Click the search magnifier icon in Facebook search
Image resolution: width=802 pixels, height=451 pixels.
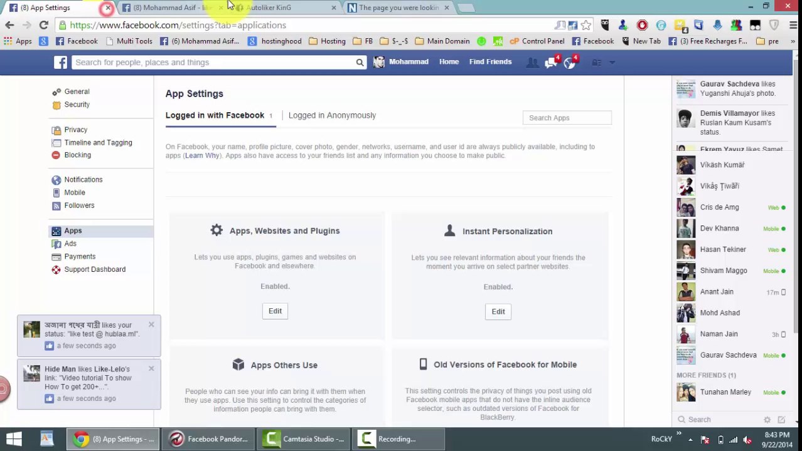360,63
